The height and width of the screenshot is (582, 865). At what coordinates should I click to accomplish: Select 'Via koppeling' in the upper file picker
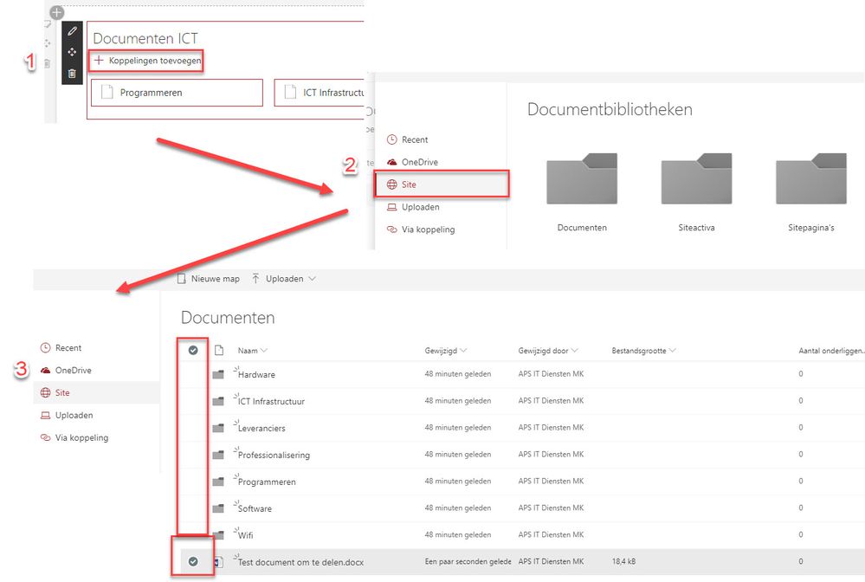point(421,230)
